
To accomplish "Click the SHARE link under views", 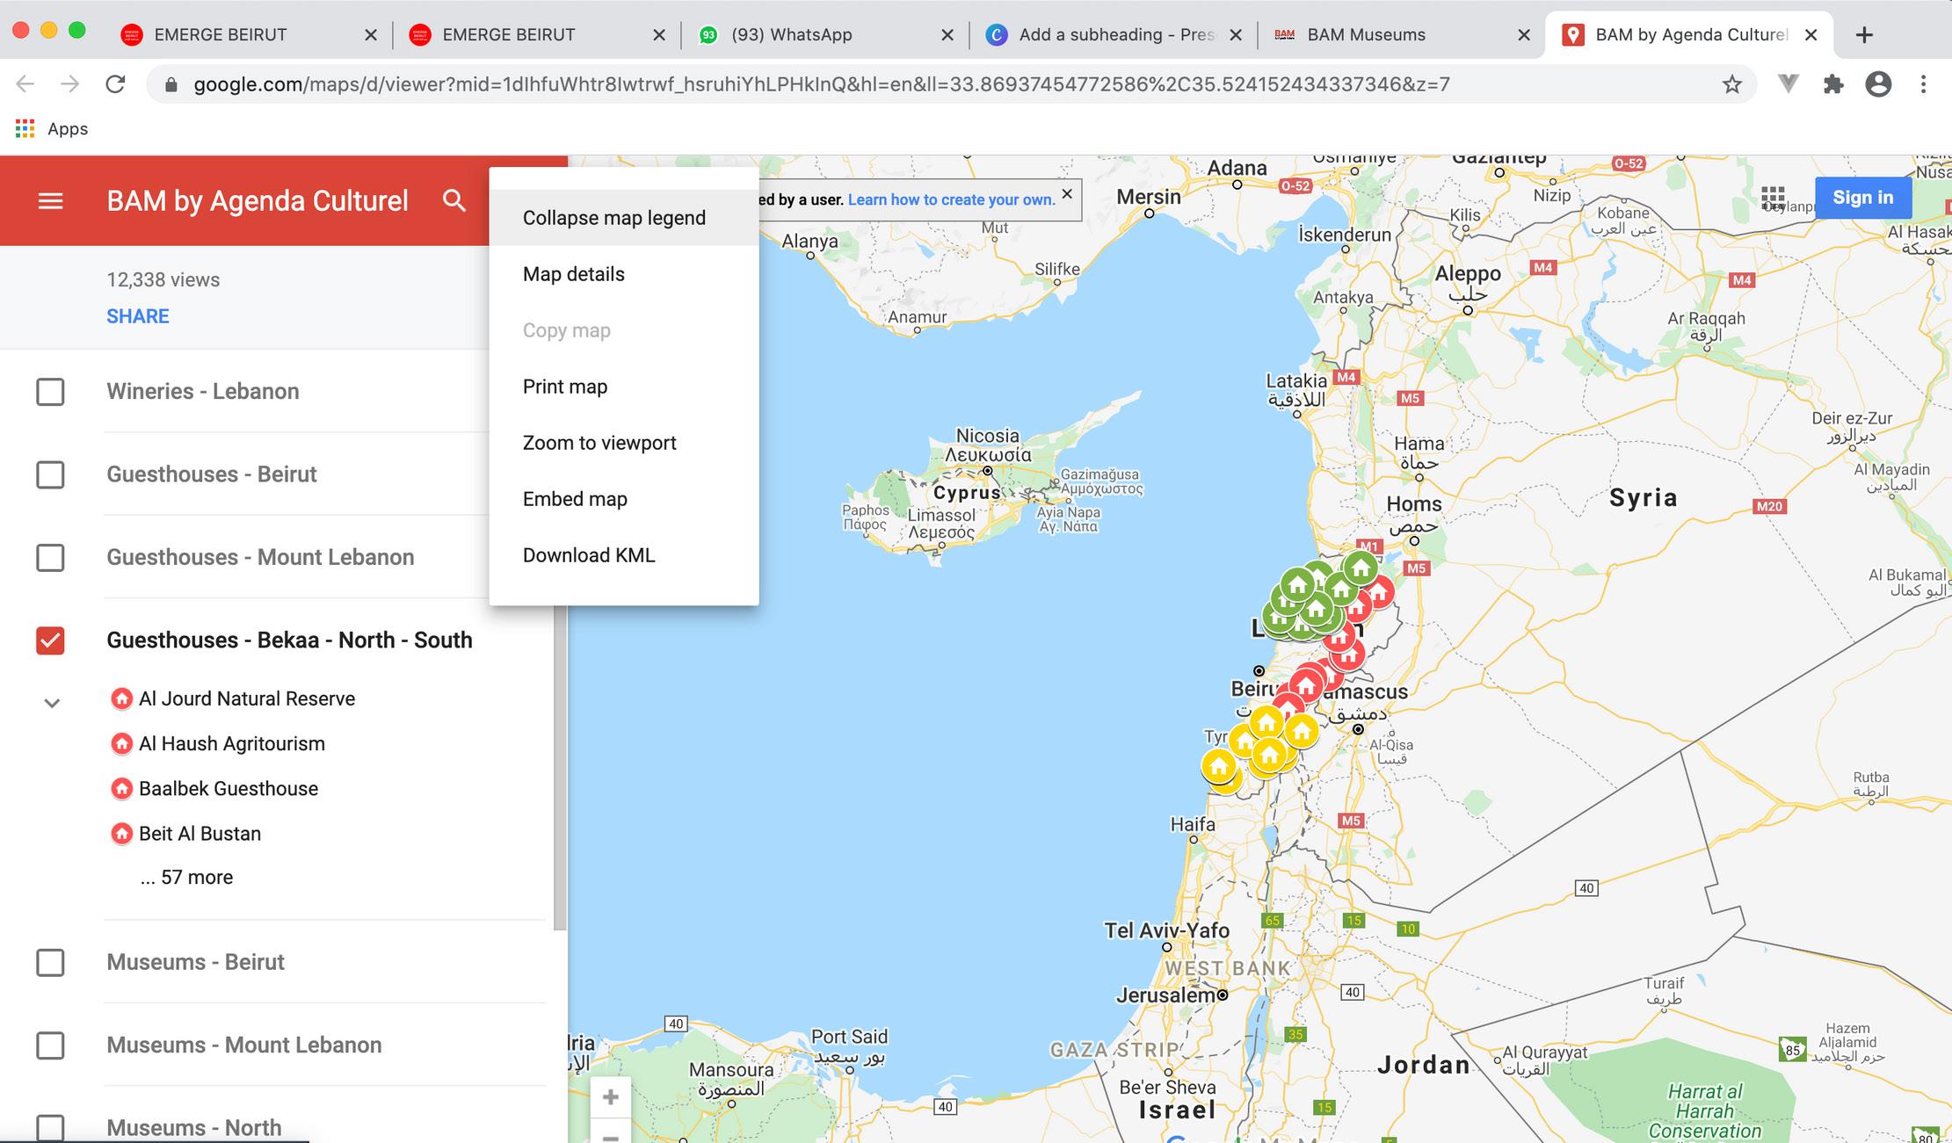I will (x=137, y=316).
